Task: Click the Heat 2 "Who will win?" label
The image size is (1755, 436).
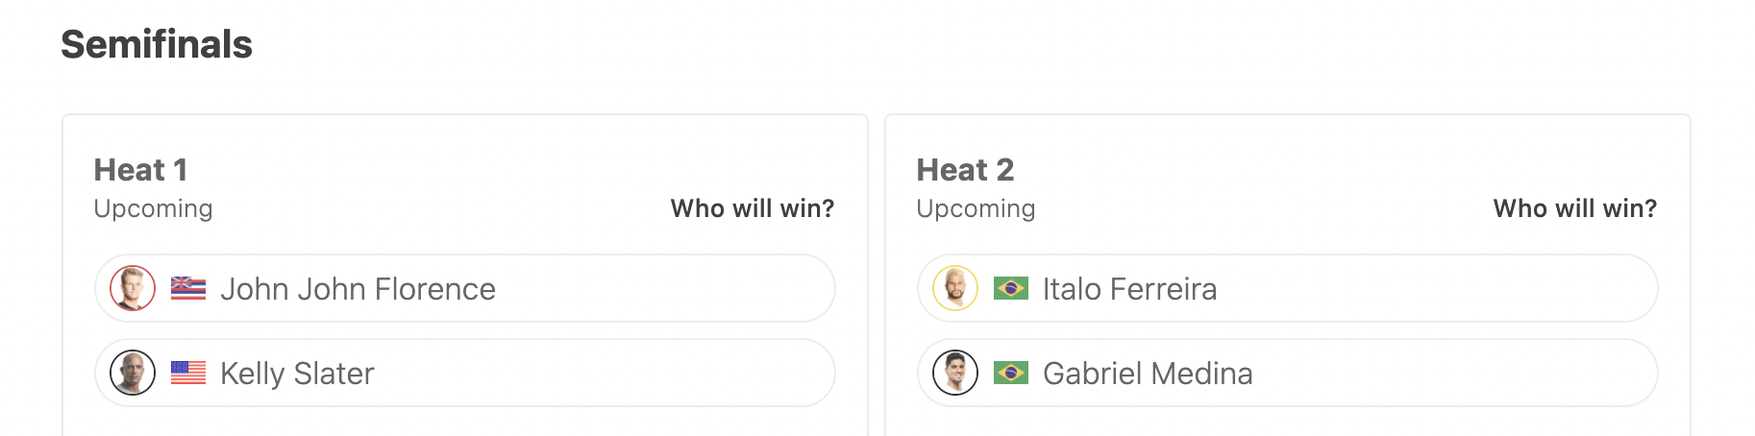Action: 1575,208
